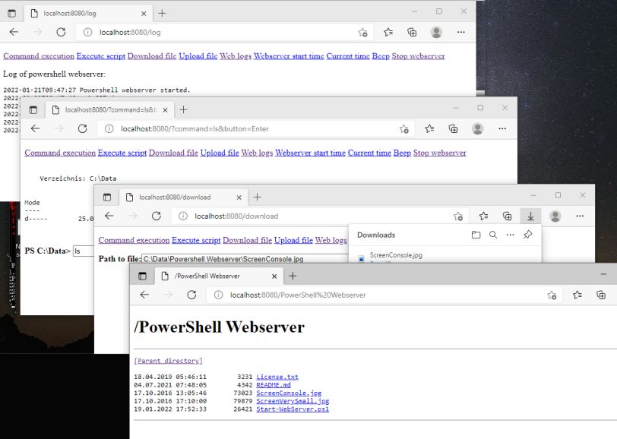617x439 pixels.
Task: Add command=ls page to favorites
Action: 403,128
